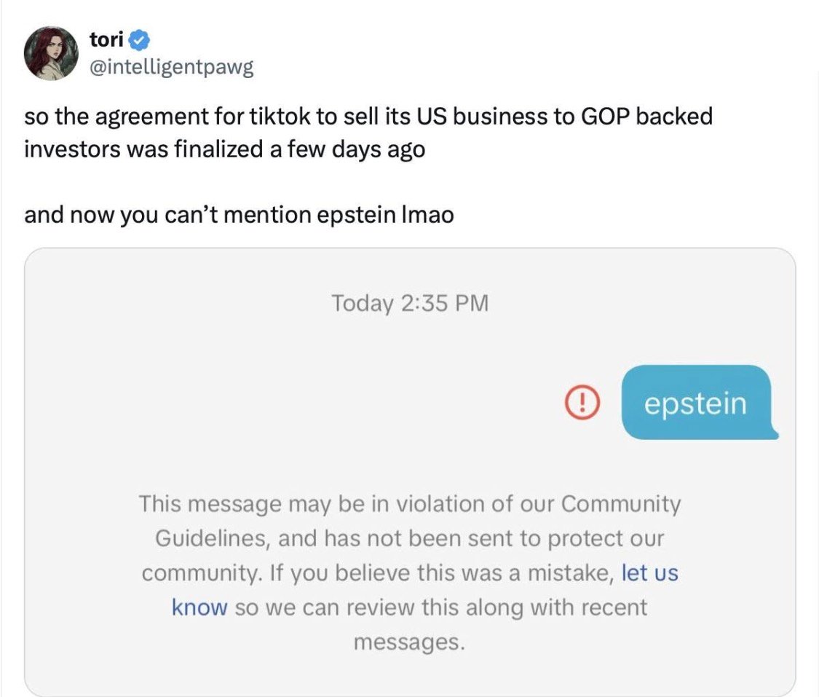Click "messages." at the notice's end
The height and width of the screenshot is (697, 819).
pos(408,642)
